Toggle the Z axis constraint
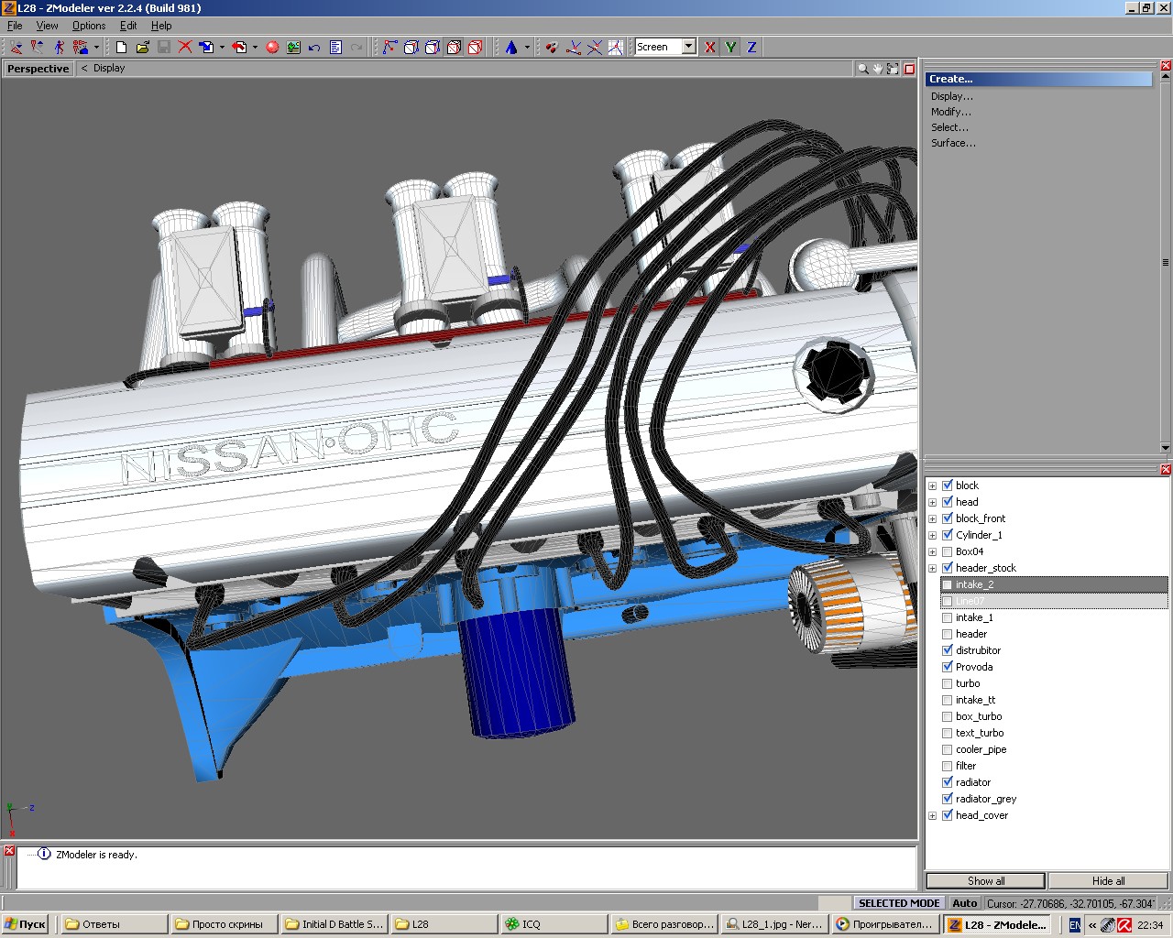Viewport: 1173px width, 938px height. (751, 47)
